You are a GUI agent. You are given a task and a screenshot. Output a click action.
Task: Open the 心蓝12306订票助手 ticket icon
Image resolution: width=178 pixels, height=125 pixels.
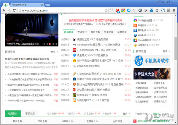pos(74,74)
